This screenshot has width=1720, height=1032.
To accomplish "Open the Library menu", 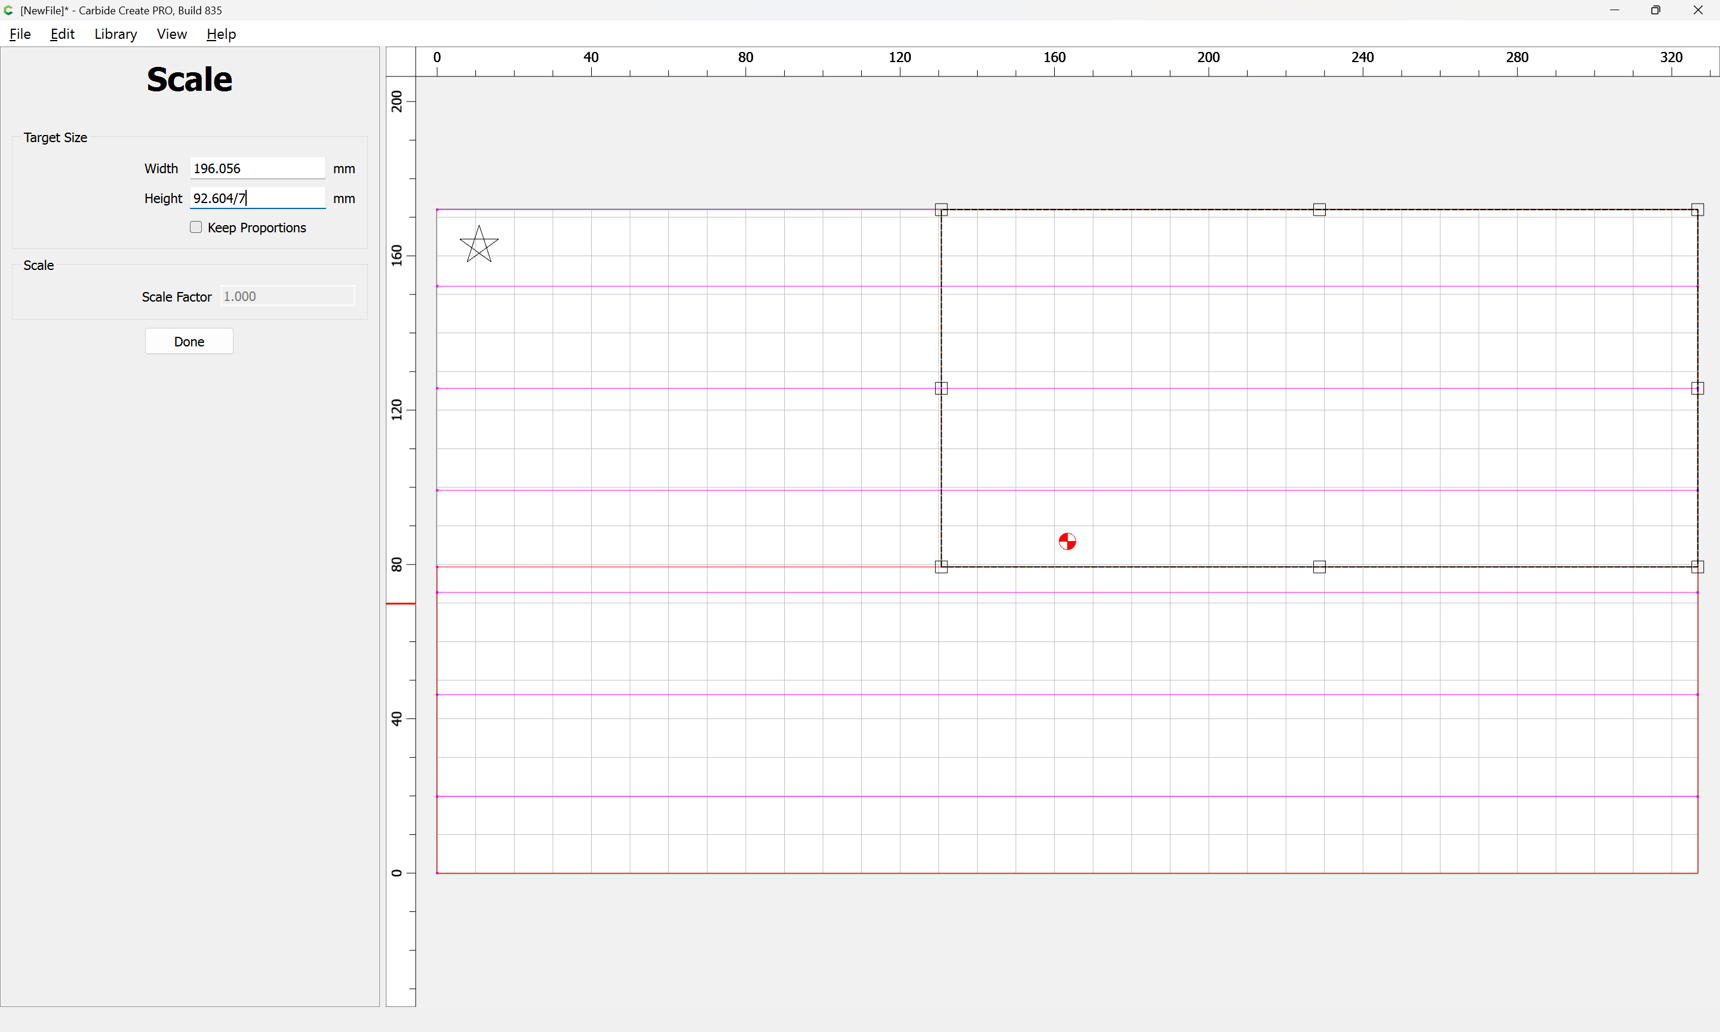I will pyautogui.click(x=115, y=34).
